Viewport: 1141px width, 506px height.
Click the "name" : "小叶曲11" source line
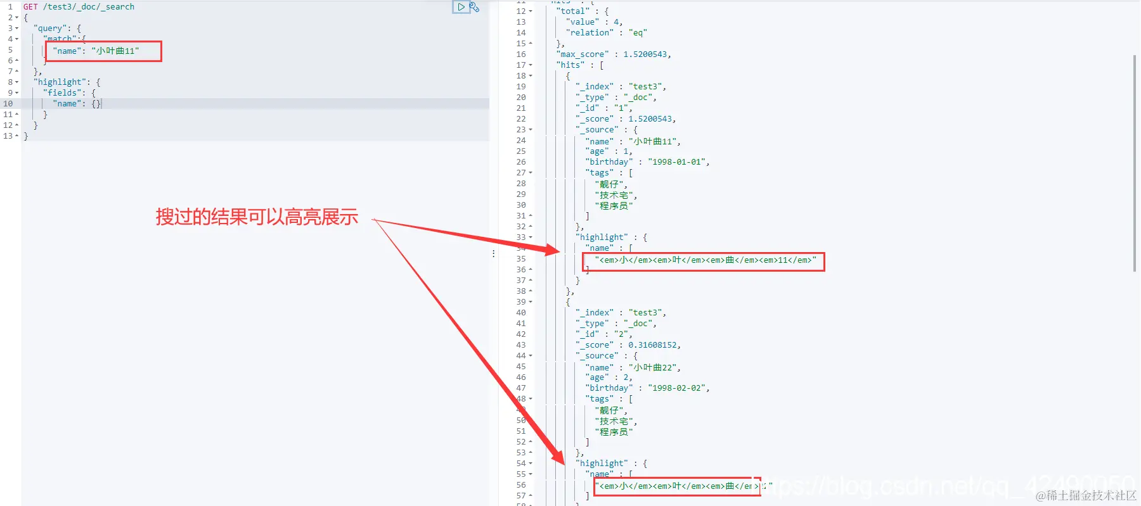click(x=633, y=142)
